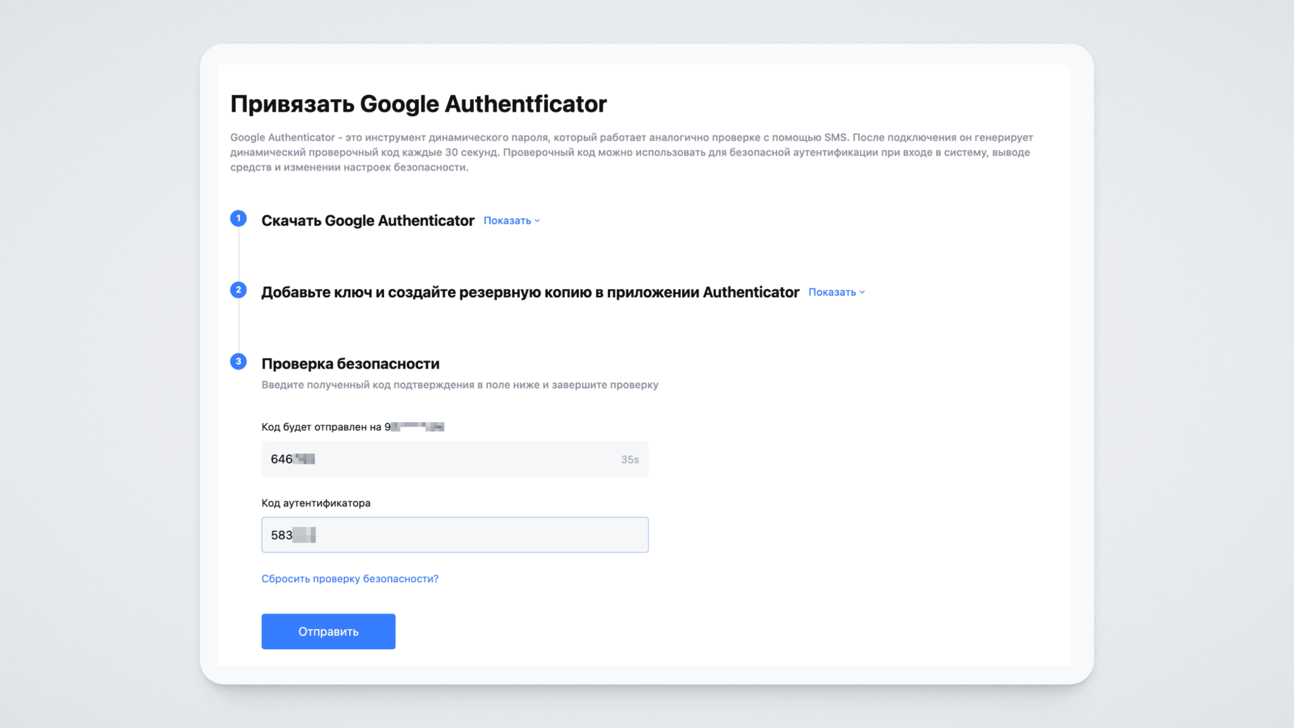Click the step 3 numbered circle icon
1294x728 pixels.
point(238,361)
